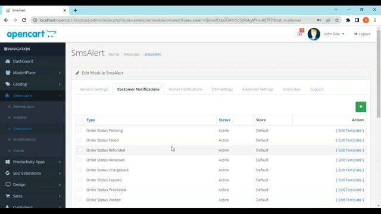
Task: Click the browser address bar URL
Action: [x=170, y=20]
